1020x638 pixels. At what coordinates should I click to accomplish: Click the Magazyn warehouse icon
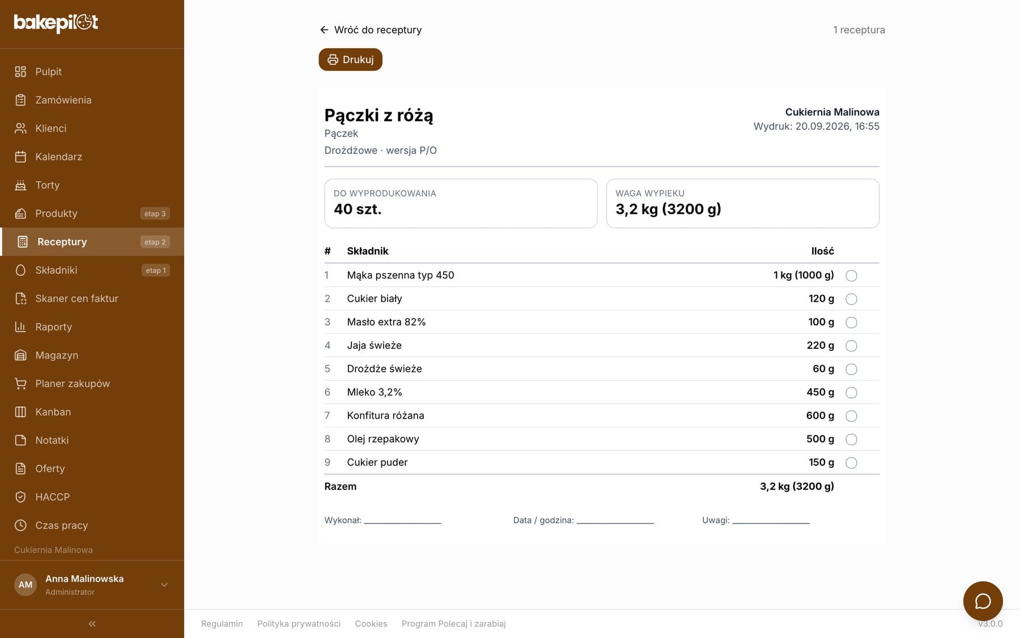tap(20, 355)
